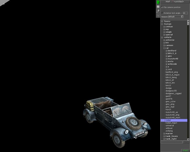The width and height of the screenshot is (190, 152).
Task: Toggle Clip camera position checkbox
Action: coord(162,7)
